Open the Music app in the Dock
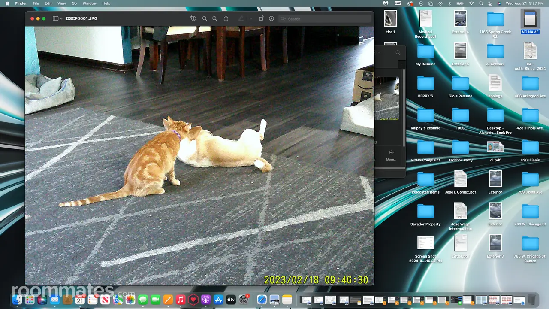This screenshot has height=309, width=549. (x=181, y=300)
